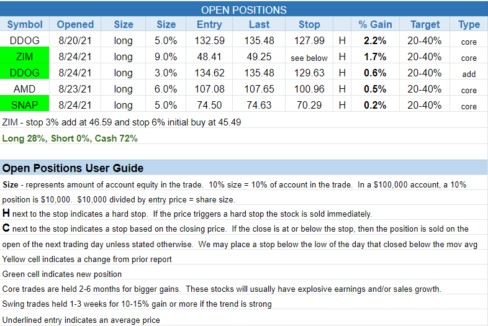Click the 0.6% gain cell

(x=375, y=73)
